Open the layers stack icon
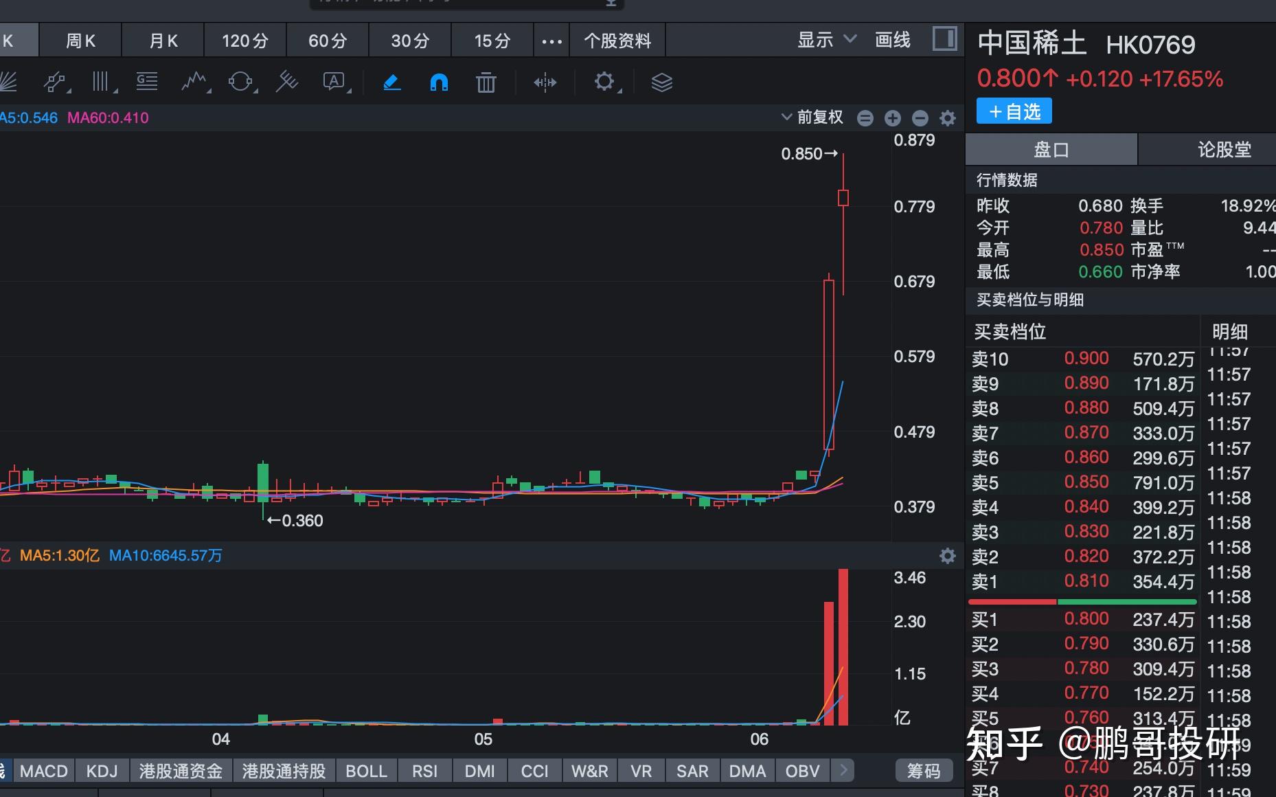 (x=661, y=82)
